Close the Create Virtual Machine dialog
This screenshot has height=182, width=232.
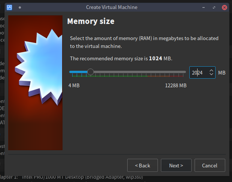click(x=224, y=7)
